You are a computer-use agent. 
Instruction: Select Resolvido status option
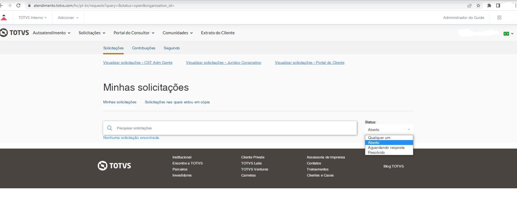pos(389,153)
